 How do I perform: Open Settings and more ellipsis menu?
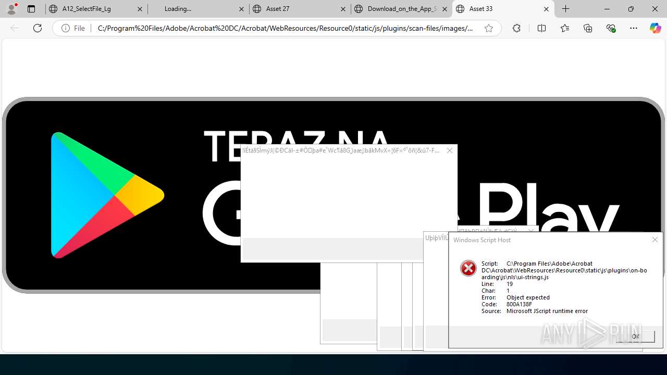634,28
